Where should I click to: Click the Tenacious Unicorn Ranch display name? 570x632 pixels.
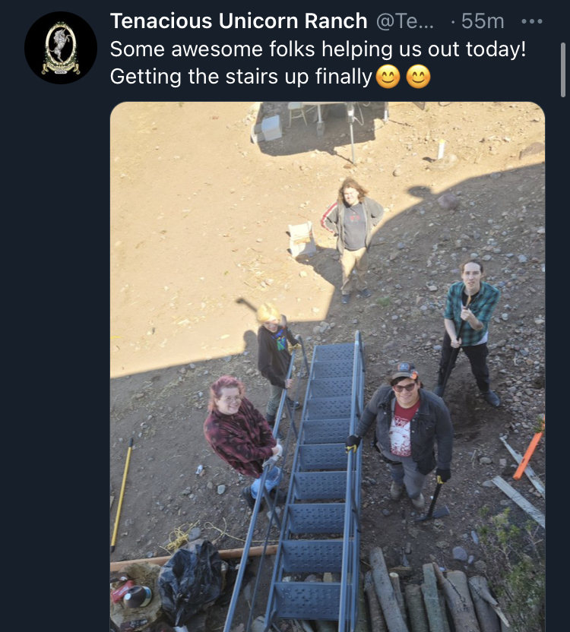tap(239, 21)
